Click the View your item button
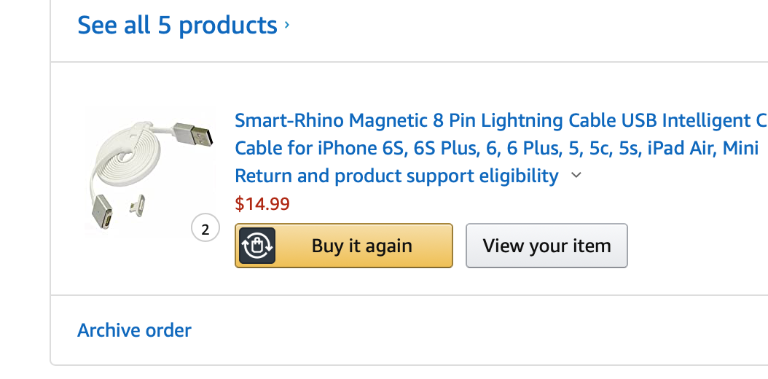 pos(546,246)
